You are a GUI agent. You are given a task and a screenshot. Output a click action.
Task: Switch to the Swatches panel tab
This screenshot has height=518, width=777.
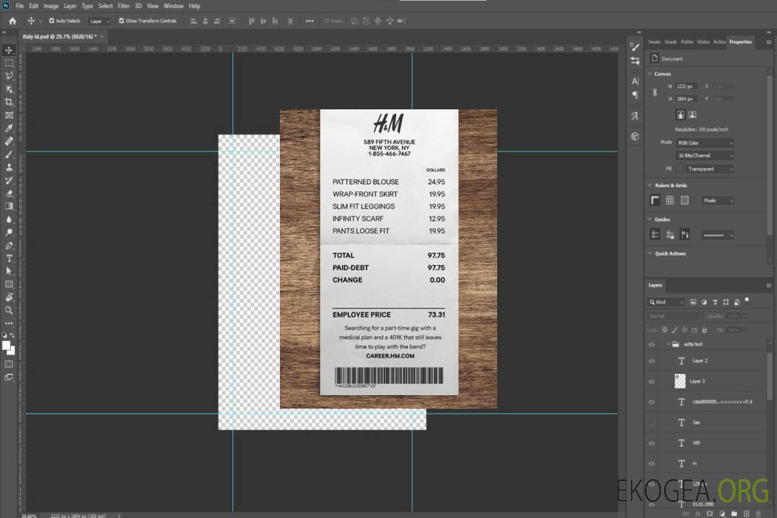point(655,42)
